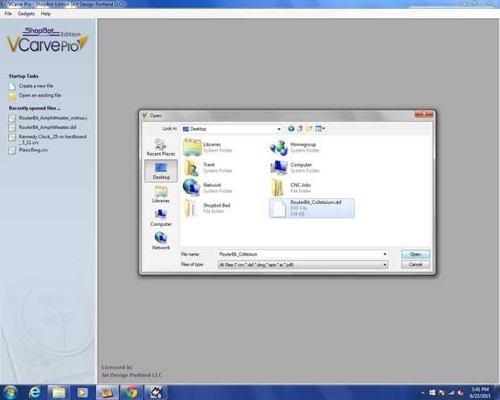The image size is (500, 400).
Task: Select the Network system folder in the file list
Action: (x=208, y=188)
